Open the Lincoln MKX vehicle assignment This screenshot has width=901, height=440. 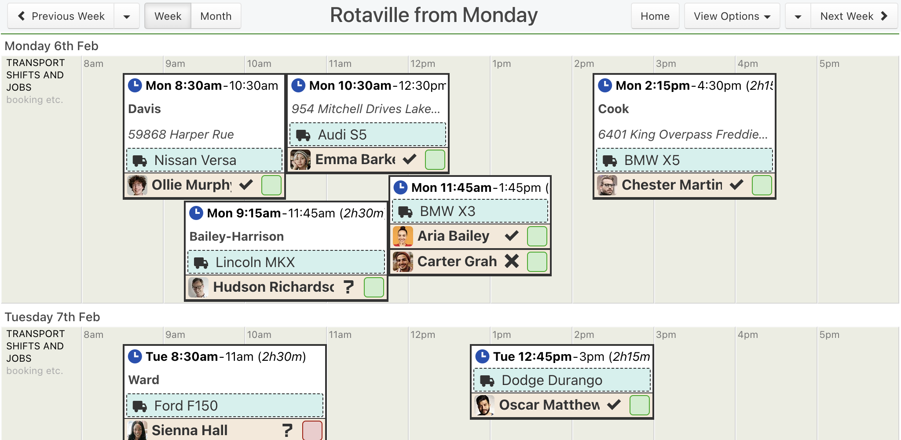coord(286,262)
